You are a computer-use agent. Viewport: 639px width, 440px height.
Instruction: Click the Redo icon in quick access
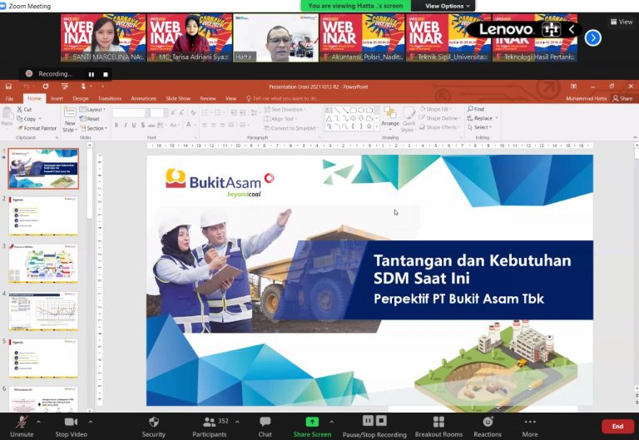[46, 87]
